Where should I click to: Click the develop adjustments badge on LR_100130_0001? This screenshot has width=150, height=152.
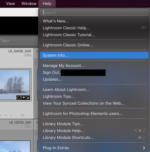coord(28,98)
